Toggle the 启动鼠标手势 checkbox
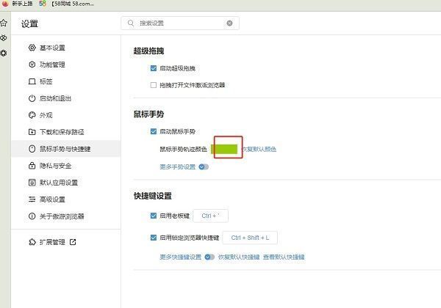This screenshot has width=441, height=308. (154, 131)
